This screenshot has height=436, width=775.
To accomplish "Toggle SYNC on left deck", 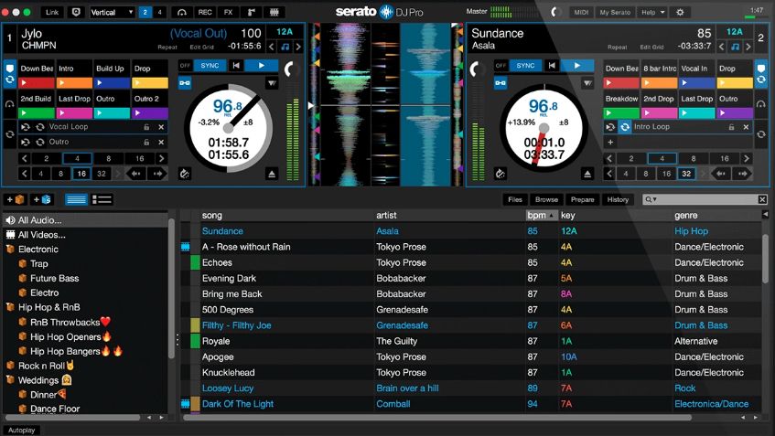I will [x=210, y=65].
